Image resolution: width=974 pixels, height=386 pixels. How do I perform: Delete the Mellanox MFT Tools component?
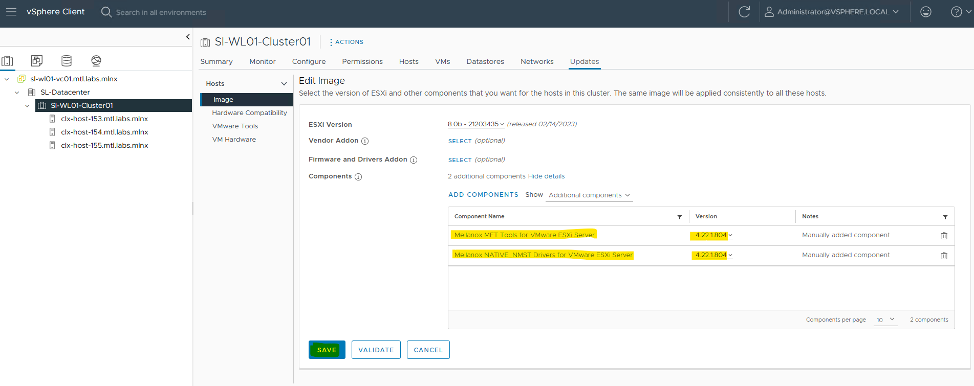point(944,236)
